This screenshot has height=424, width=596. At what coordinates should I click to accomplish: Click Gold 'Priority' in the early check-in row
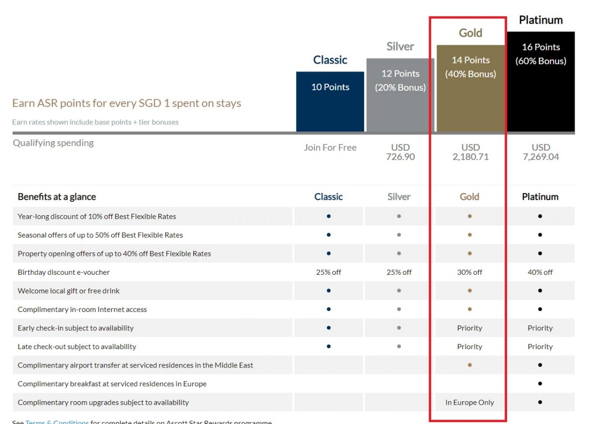pyautogui.click(x=470, y=328)
